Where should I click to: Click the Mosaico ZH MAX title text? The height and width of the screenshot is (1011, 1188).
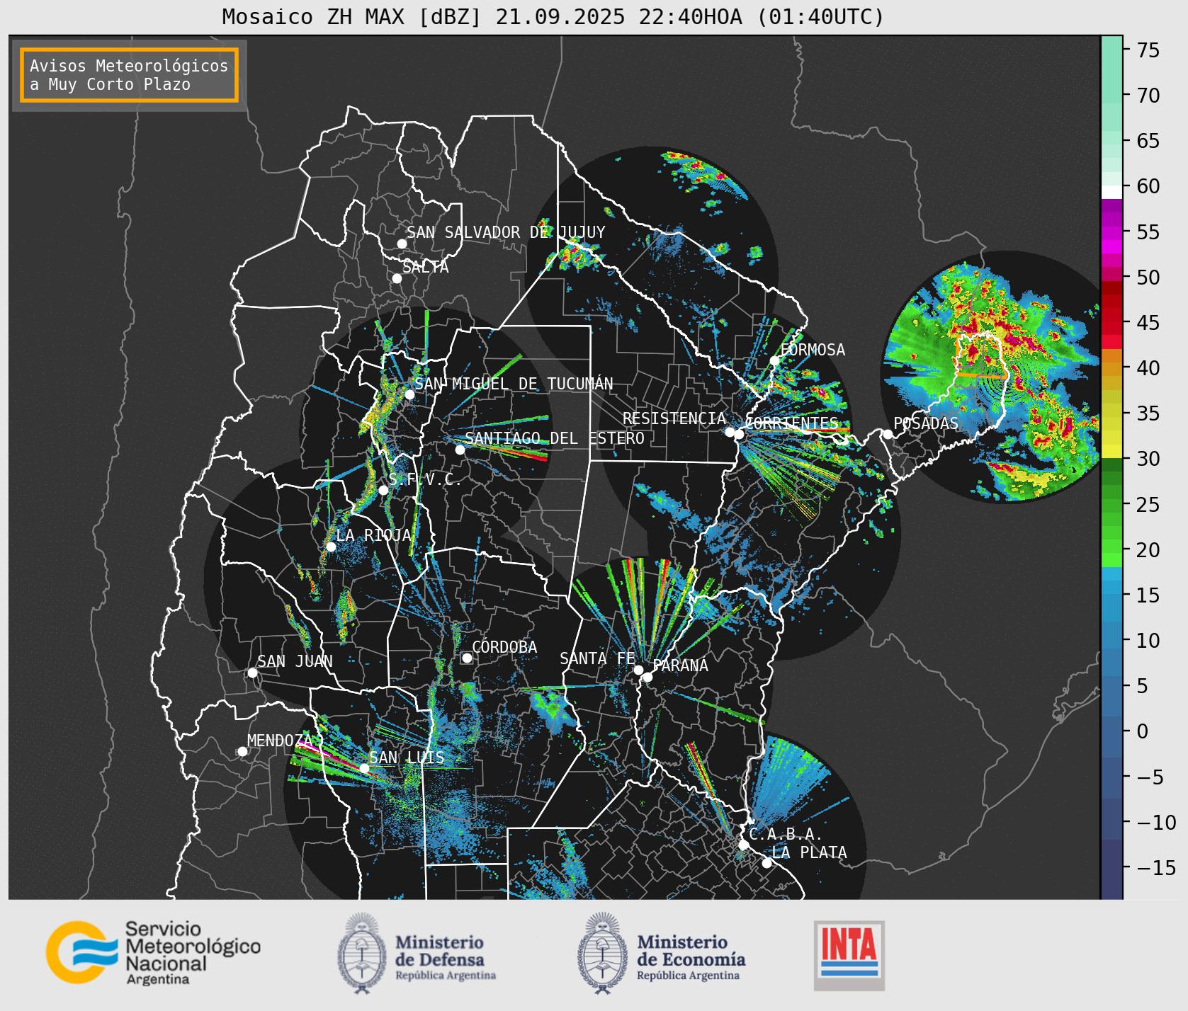[553, 17]
